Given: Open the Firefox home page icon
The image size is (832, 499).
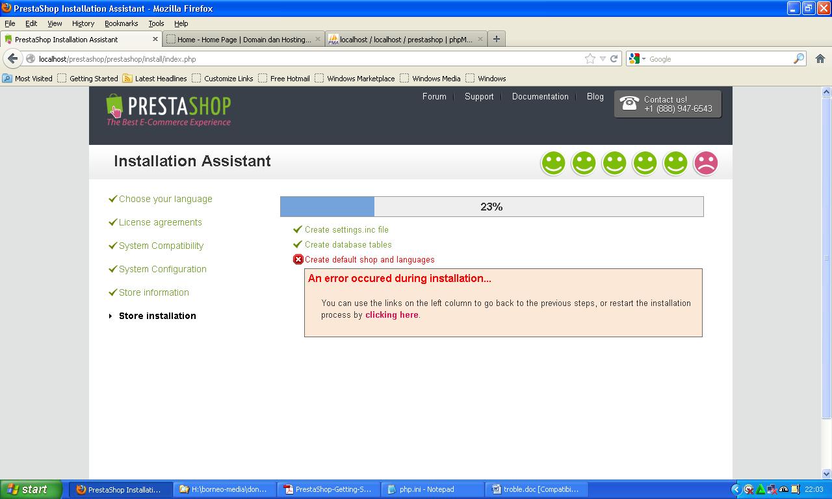Looking at the screenshot, I should (820, 58).
